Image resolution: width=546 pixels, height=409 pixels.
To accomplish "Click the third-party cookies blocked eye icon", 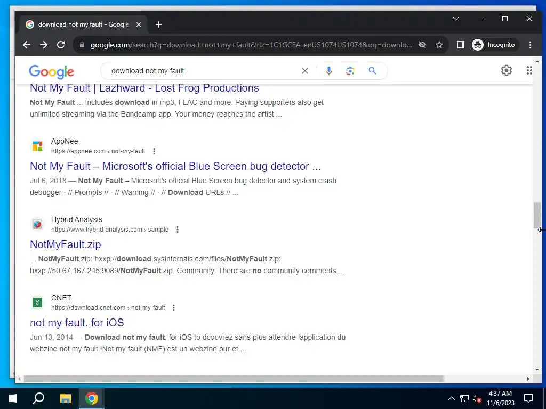I will [x=422, y=45].
